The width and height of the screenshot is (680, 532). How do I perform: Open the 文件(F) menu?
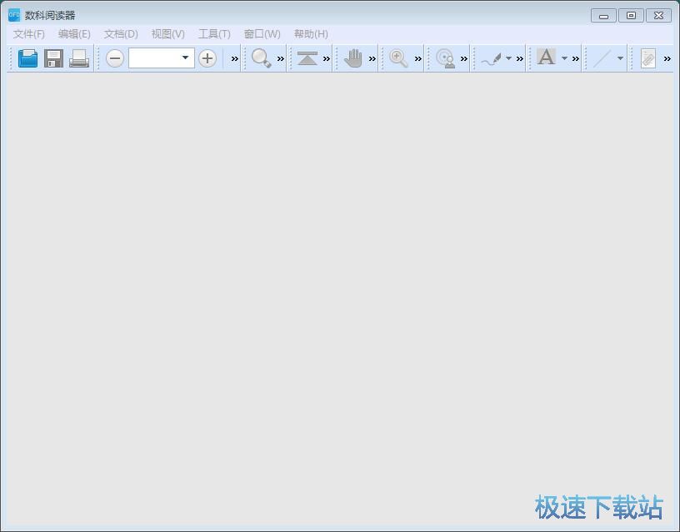(x=28, y=34)
